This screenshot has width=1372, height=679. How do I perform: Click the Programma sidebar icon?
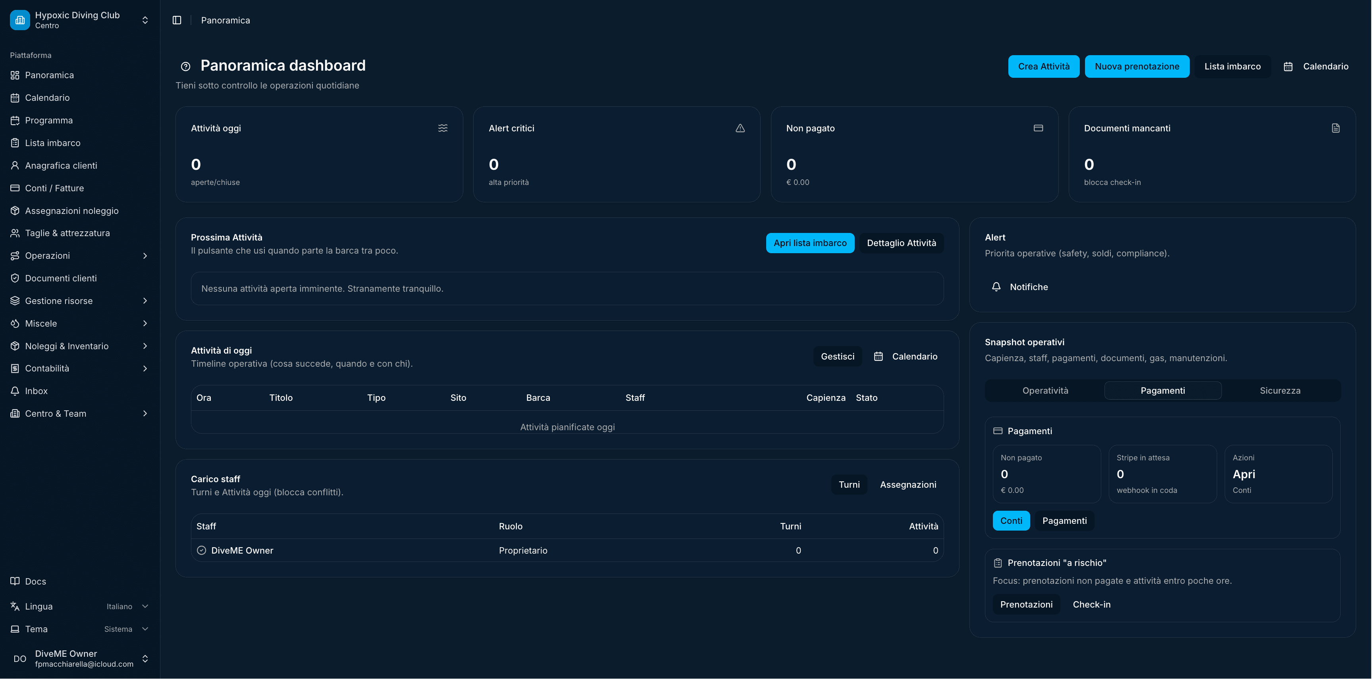15,120
